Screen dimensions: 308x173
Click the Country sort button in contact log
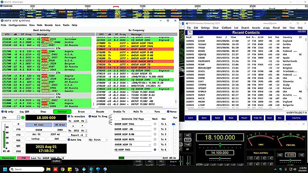pyautogui.click(x=296, y=118)
